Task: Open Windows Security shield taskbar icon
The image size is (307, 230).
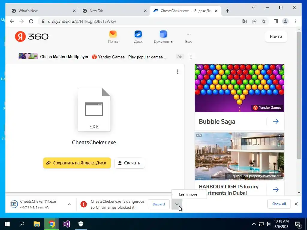Action: pyautogui.click(x=81, y=224)
